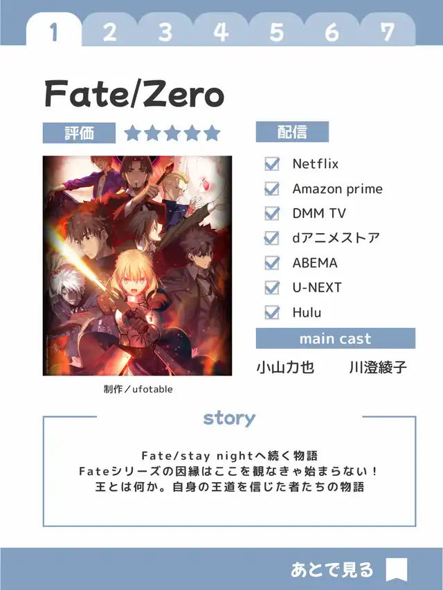
Task: Uncheck the Hulu checkbox
Action: click(272, 313)
